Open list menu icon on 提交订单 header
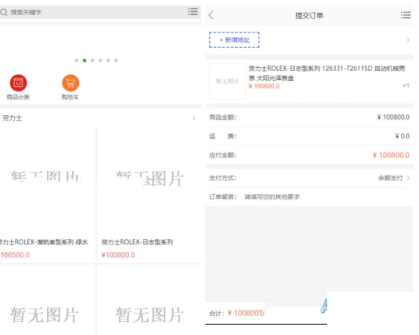Viewport: 419px width, 335px height. pyautogui.click(x=406, y=15)
